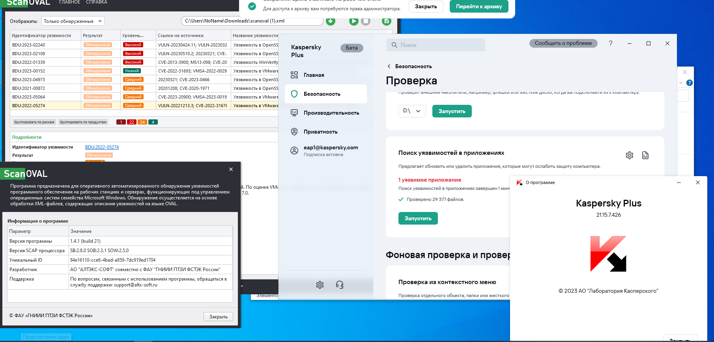Select row BDU:2023-05064

click(x=144, y=97)
